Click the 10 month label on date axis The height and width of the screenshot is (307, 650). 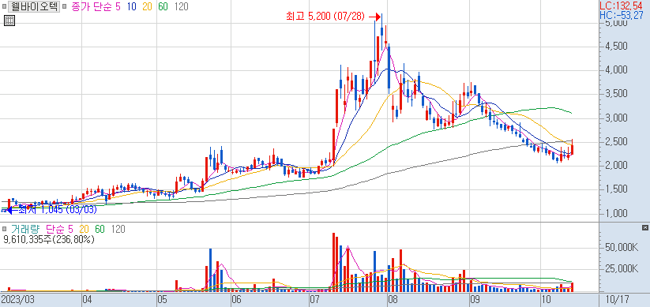[x=546, y=300]
